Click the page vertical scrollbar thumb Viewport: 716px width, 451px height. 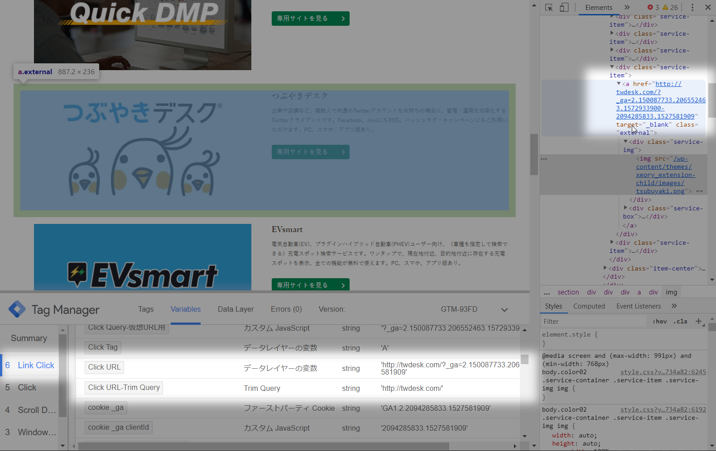(x=534, y=154)
